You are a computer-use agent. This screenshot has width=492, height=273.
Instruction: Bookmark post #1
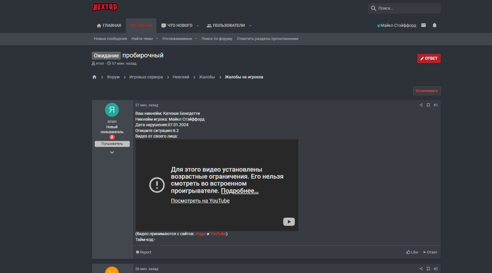[x=428, y=105]
